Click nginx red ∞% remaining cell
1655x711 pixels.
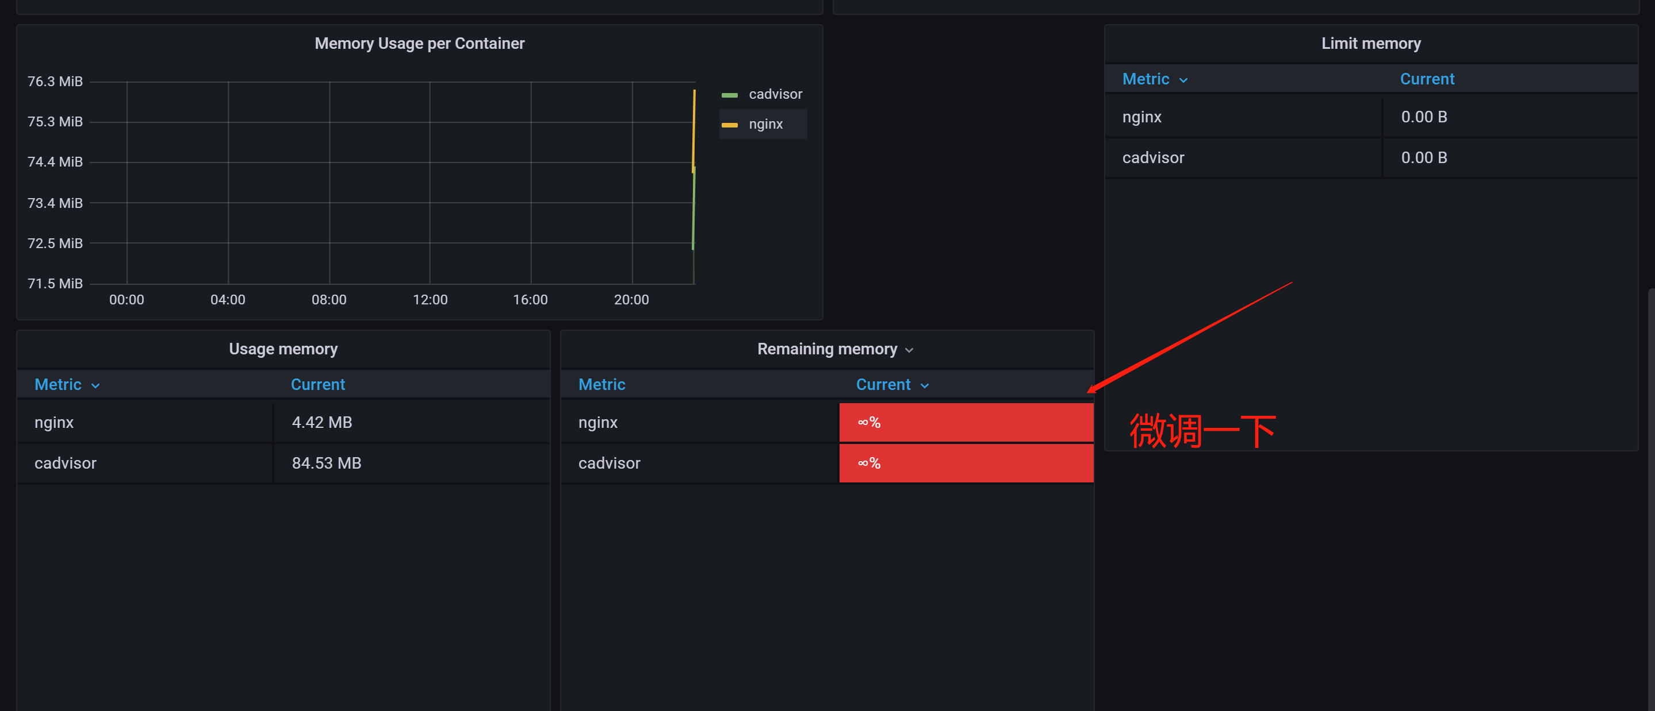966,422
